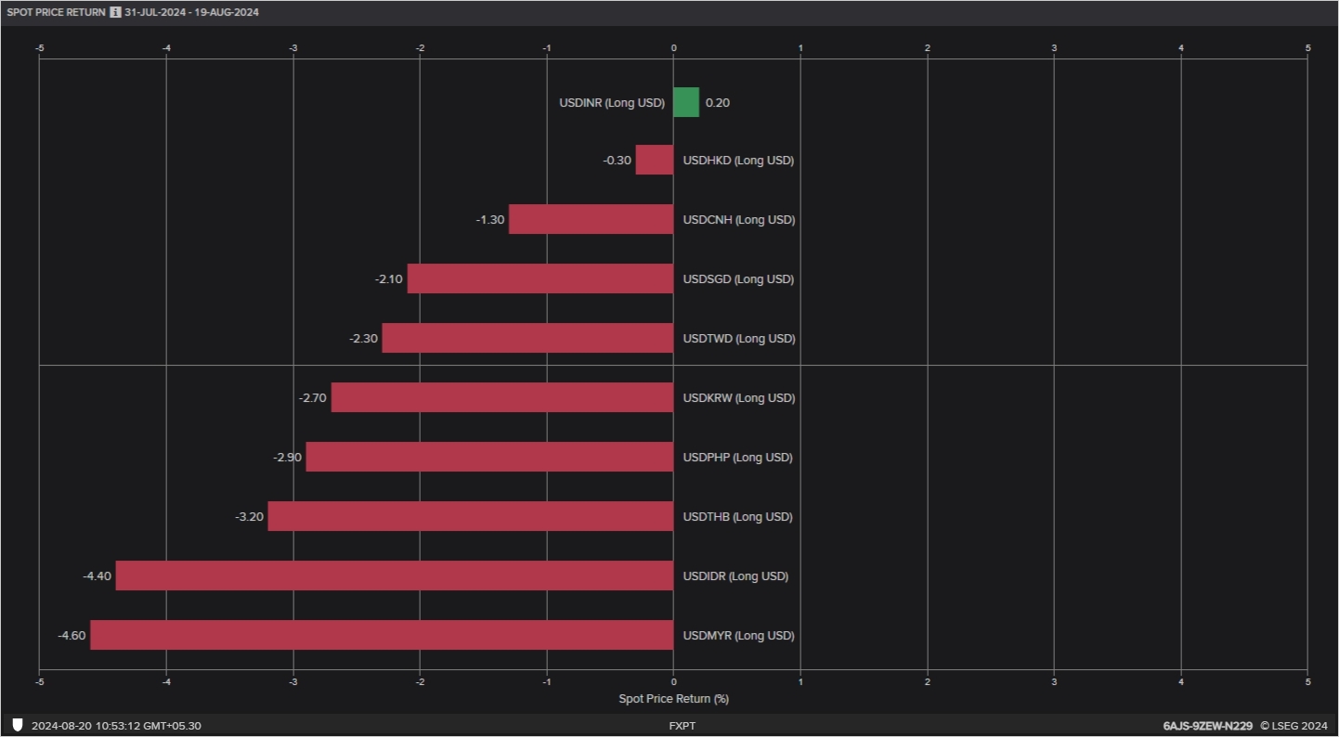Click the shield icon in the status bar
This screenshot has height=737, width=1339.
(x=16, y=726)
